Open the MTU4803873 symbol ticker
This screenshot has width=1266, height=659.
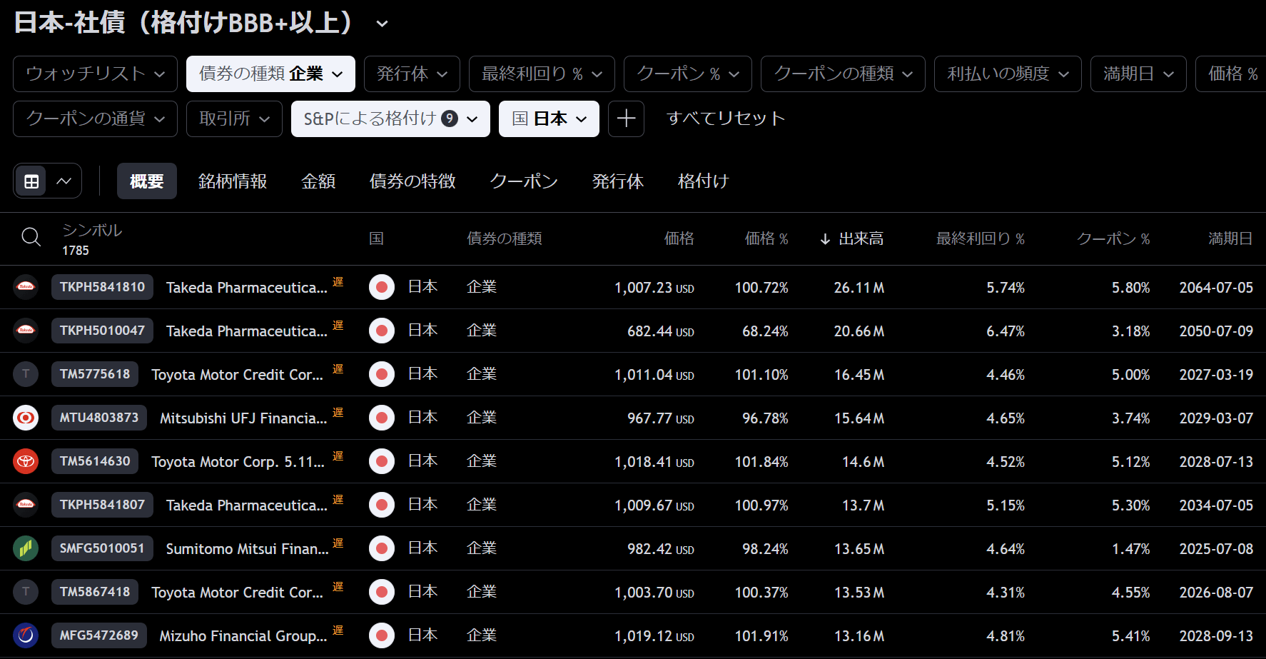point(99,418)
